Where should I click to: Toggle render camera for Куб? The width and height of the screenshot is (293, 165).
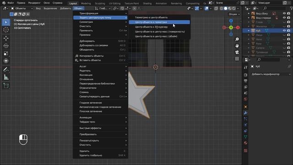(289, 31)
